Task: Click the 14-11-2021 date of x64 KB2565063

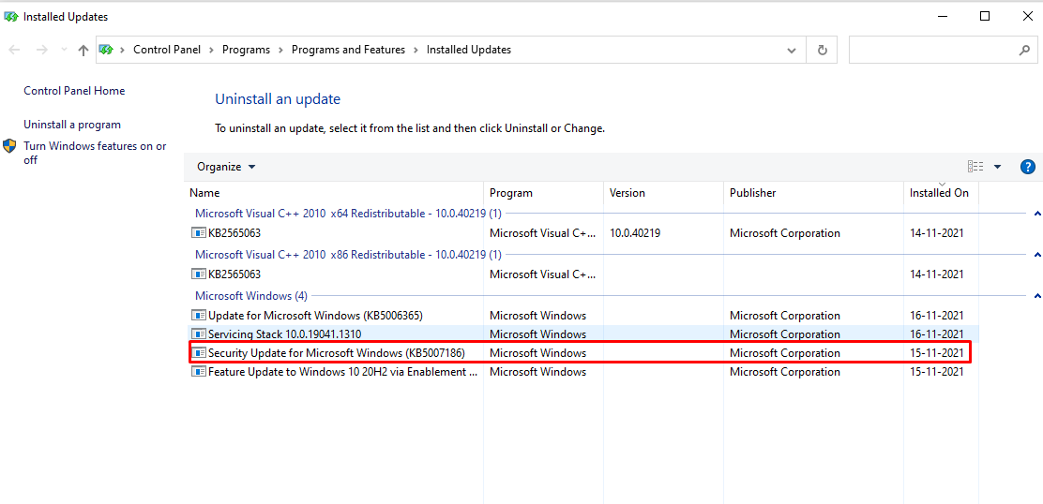Action: coord(937,233)
